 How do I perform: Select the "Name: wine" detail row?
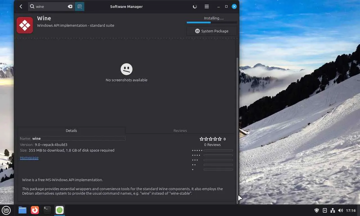(73, 138)
